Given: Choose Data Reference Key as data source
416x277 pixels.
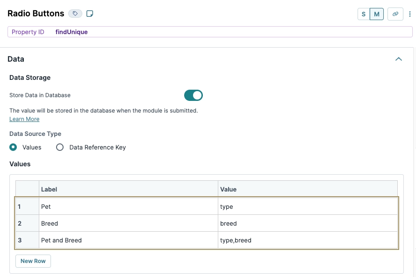Looking at the screenshot, I should (x=59, y=147).
